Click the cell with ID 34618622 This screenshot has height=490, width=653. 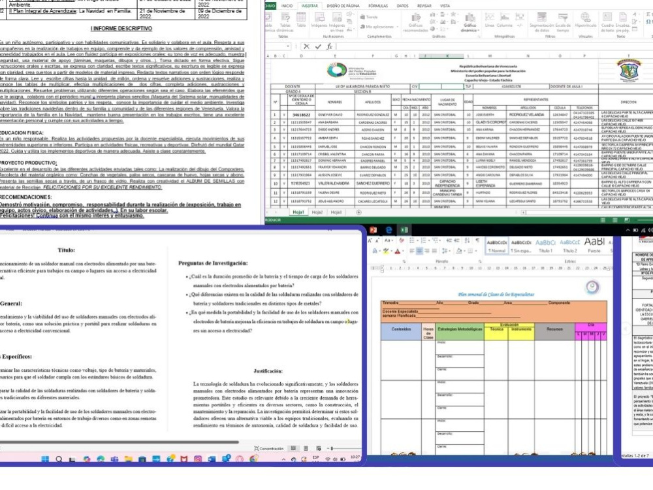tap(301, 114)
